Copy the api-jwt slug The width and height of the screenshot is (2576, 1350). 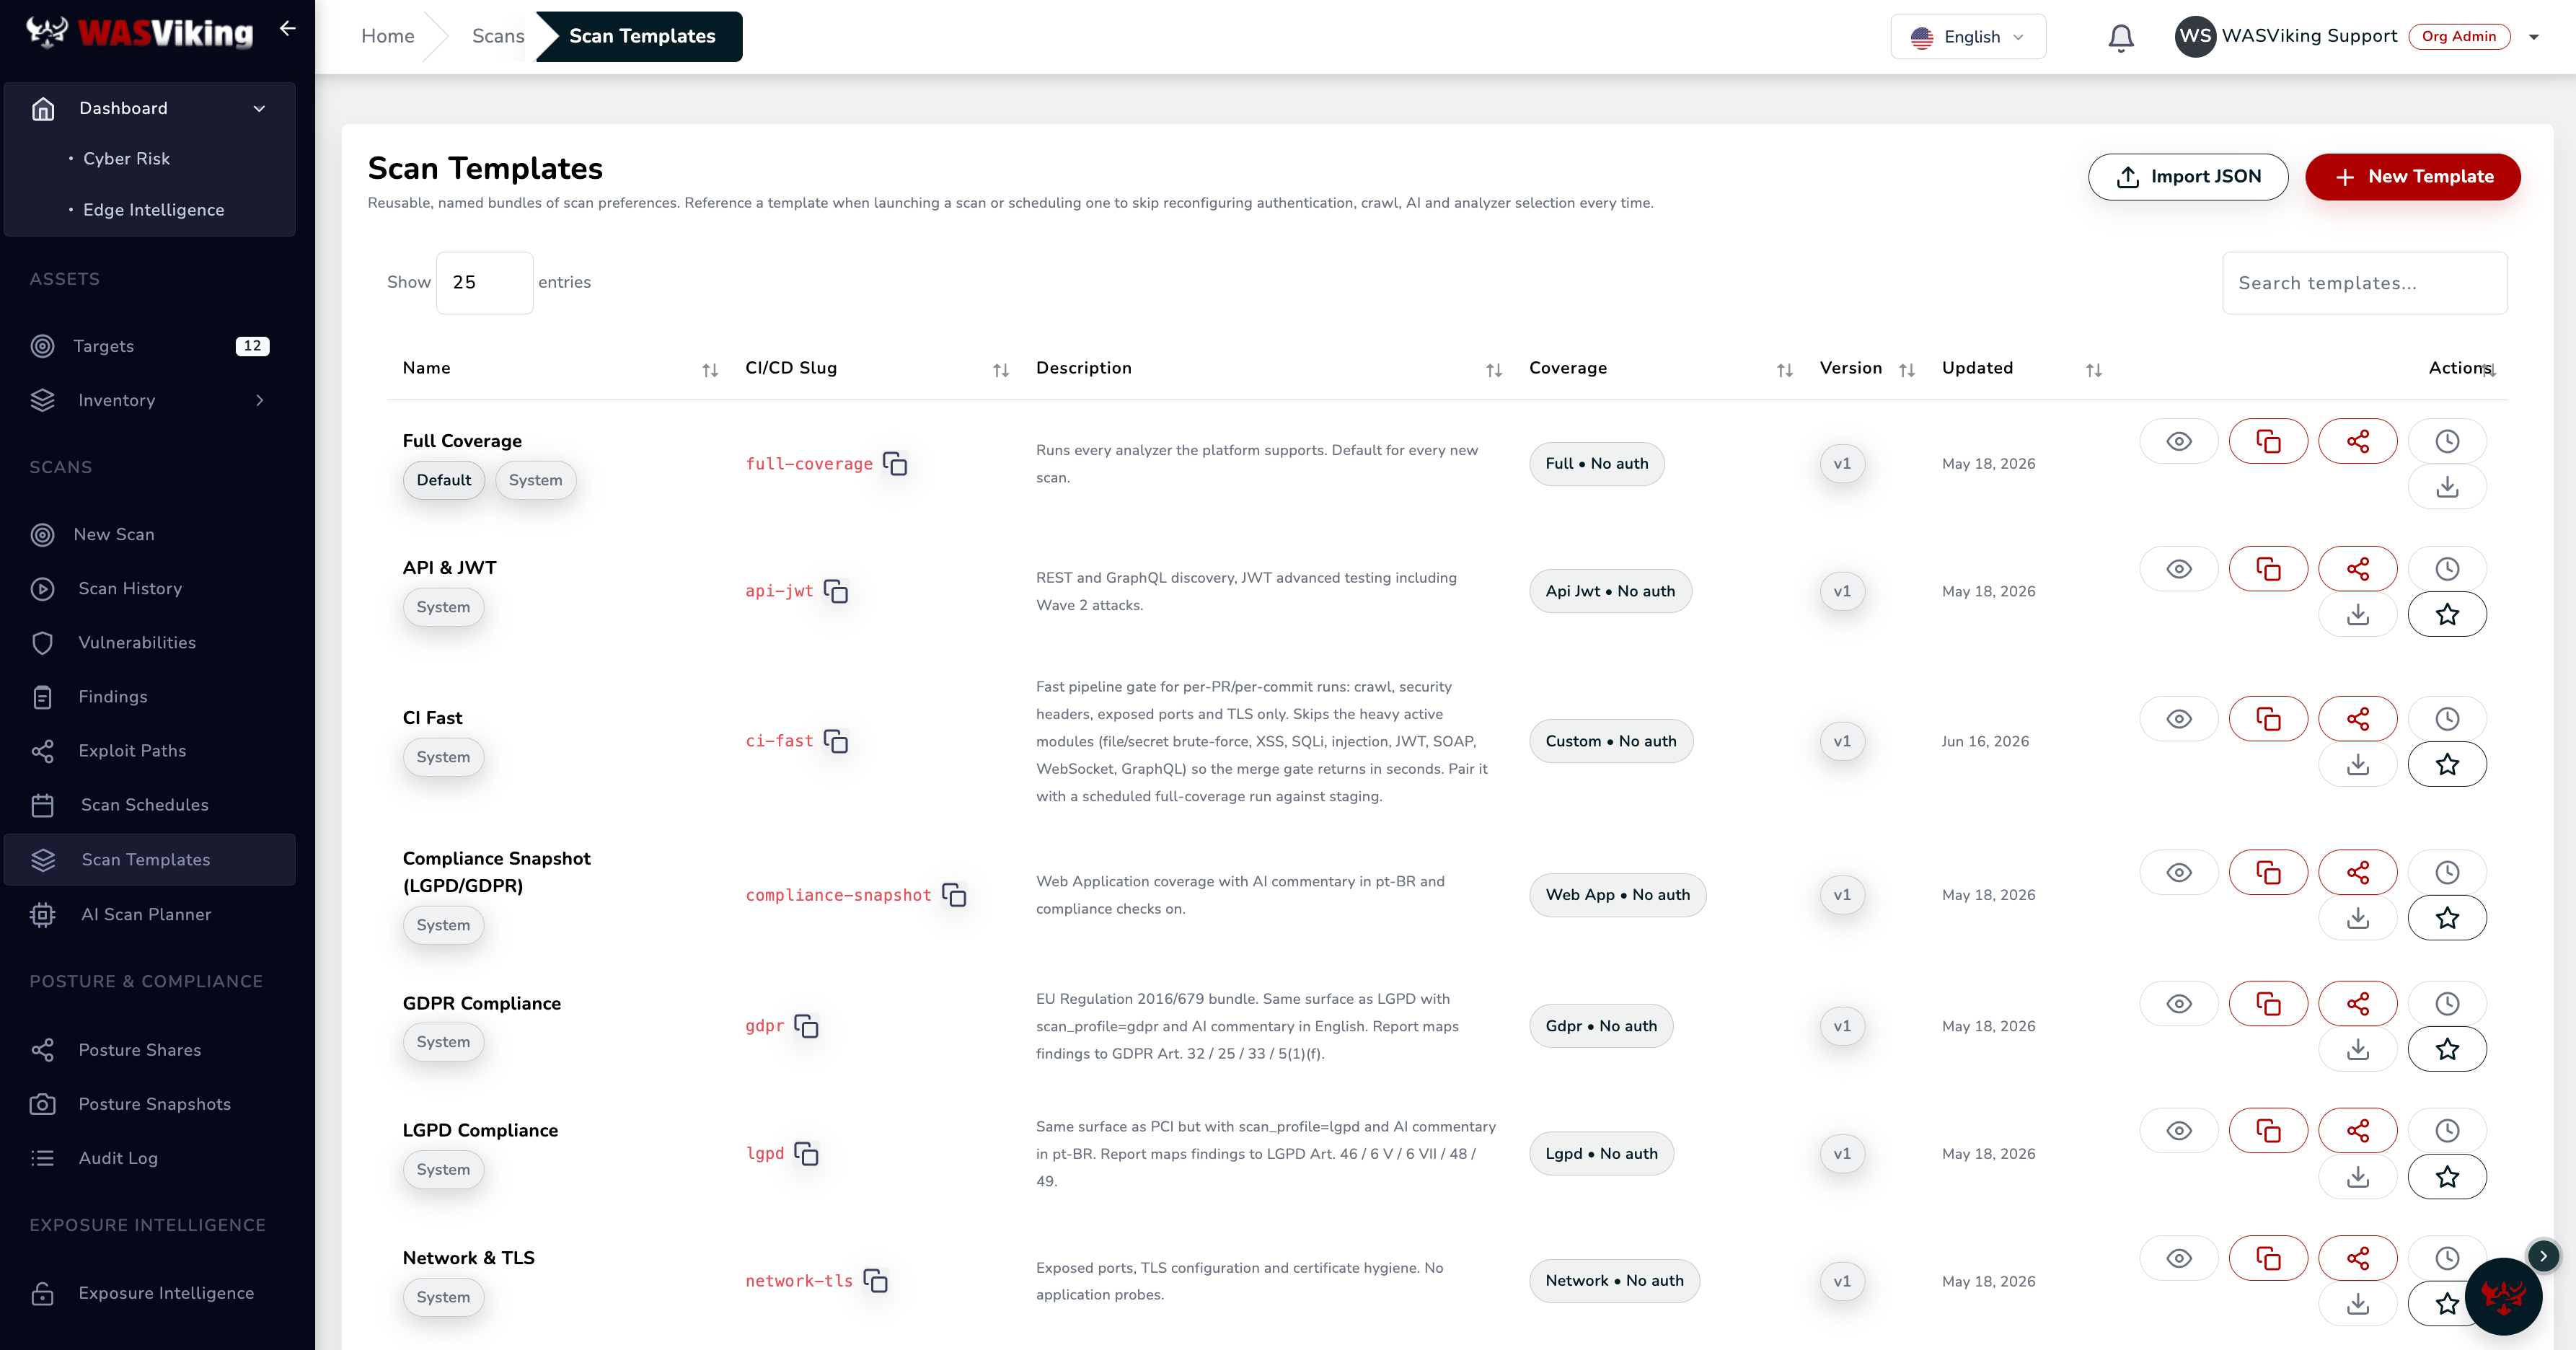836,591
